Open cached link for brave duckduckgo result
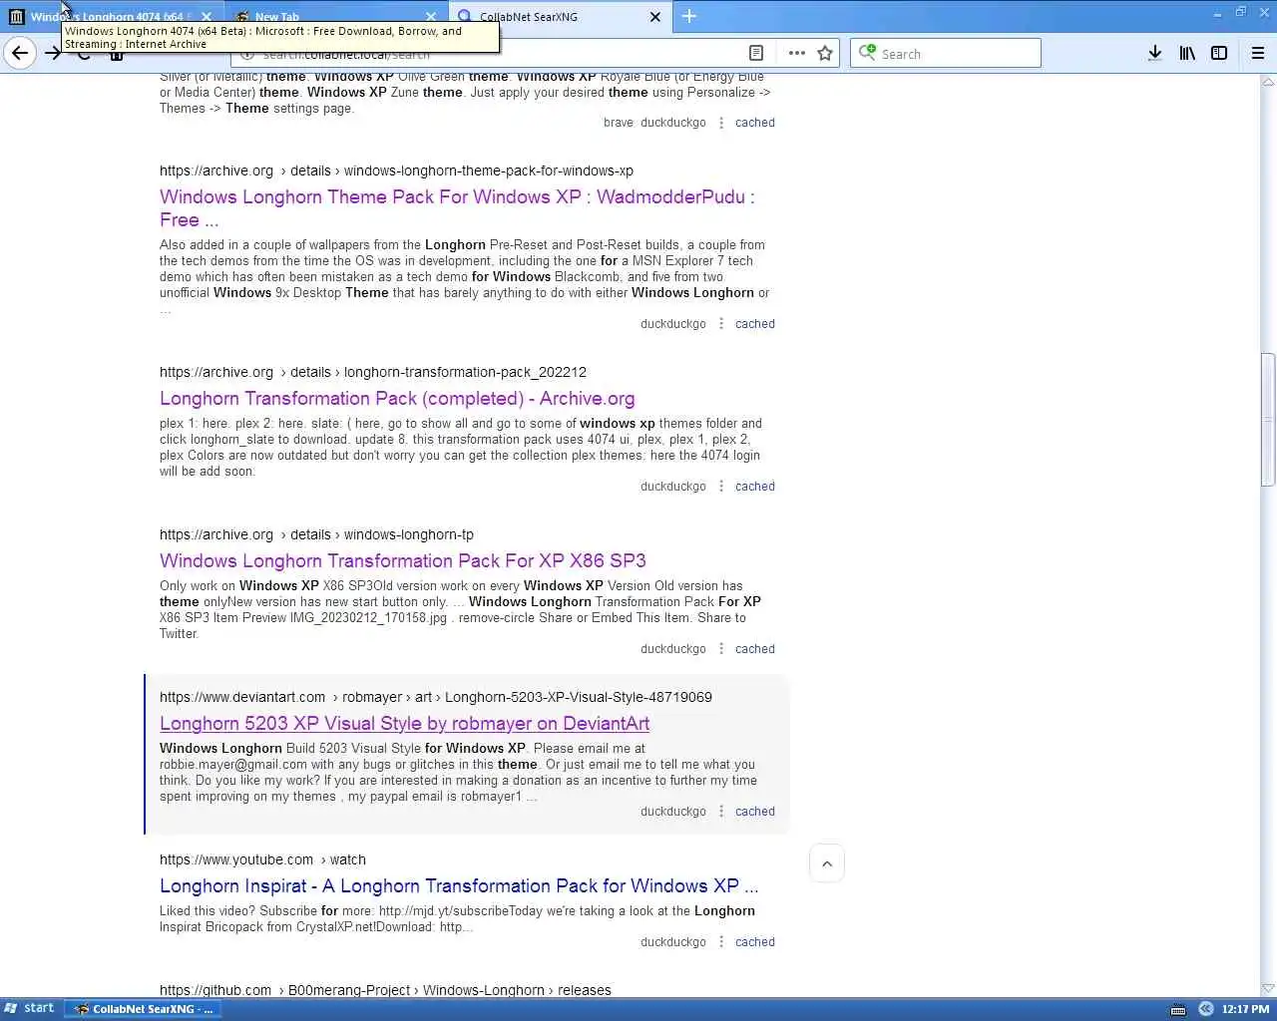 (x=755, y=123)
